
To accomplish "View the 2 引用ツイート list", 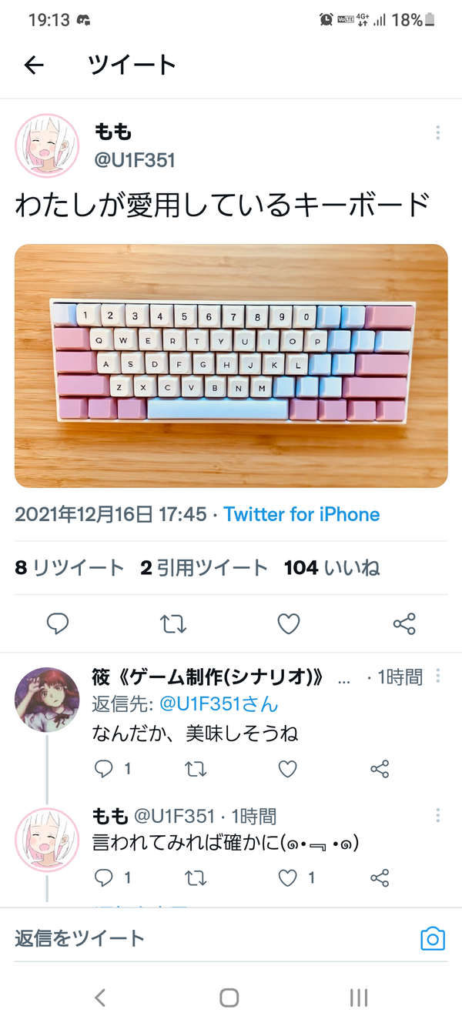I will click(204, 568).
